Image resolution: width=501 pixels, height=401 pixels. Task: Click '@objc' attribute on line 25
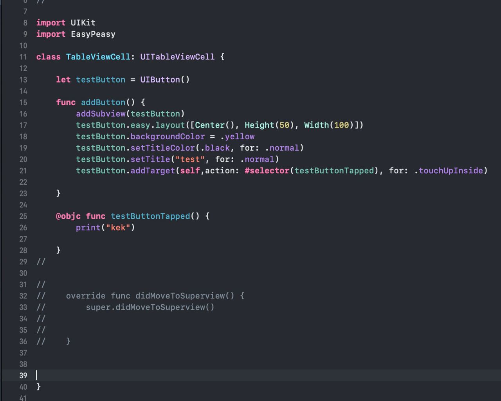[x=68, y=216]
